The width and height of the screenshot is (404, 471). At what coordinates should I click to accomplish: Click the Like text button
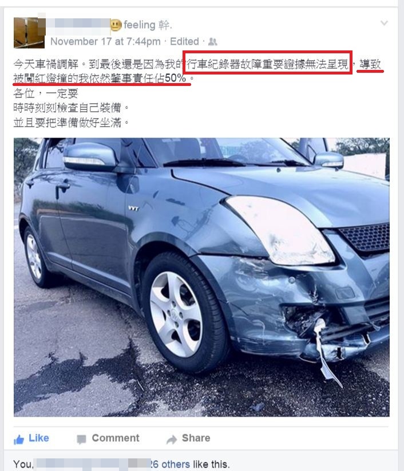[x=39, y=438]
